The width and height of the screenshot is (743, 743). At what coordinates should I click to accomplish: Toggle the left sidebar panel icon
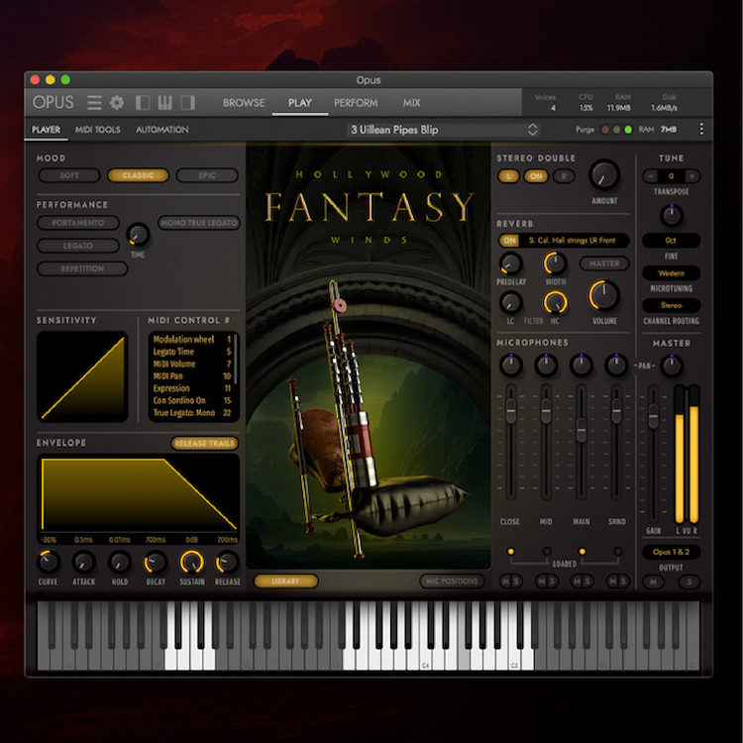click(143, 102)
